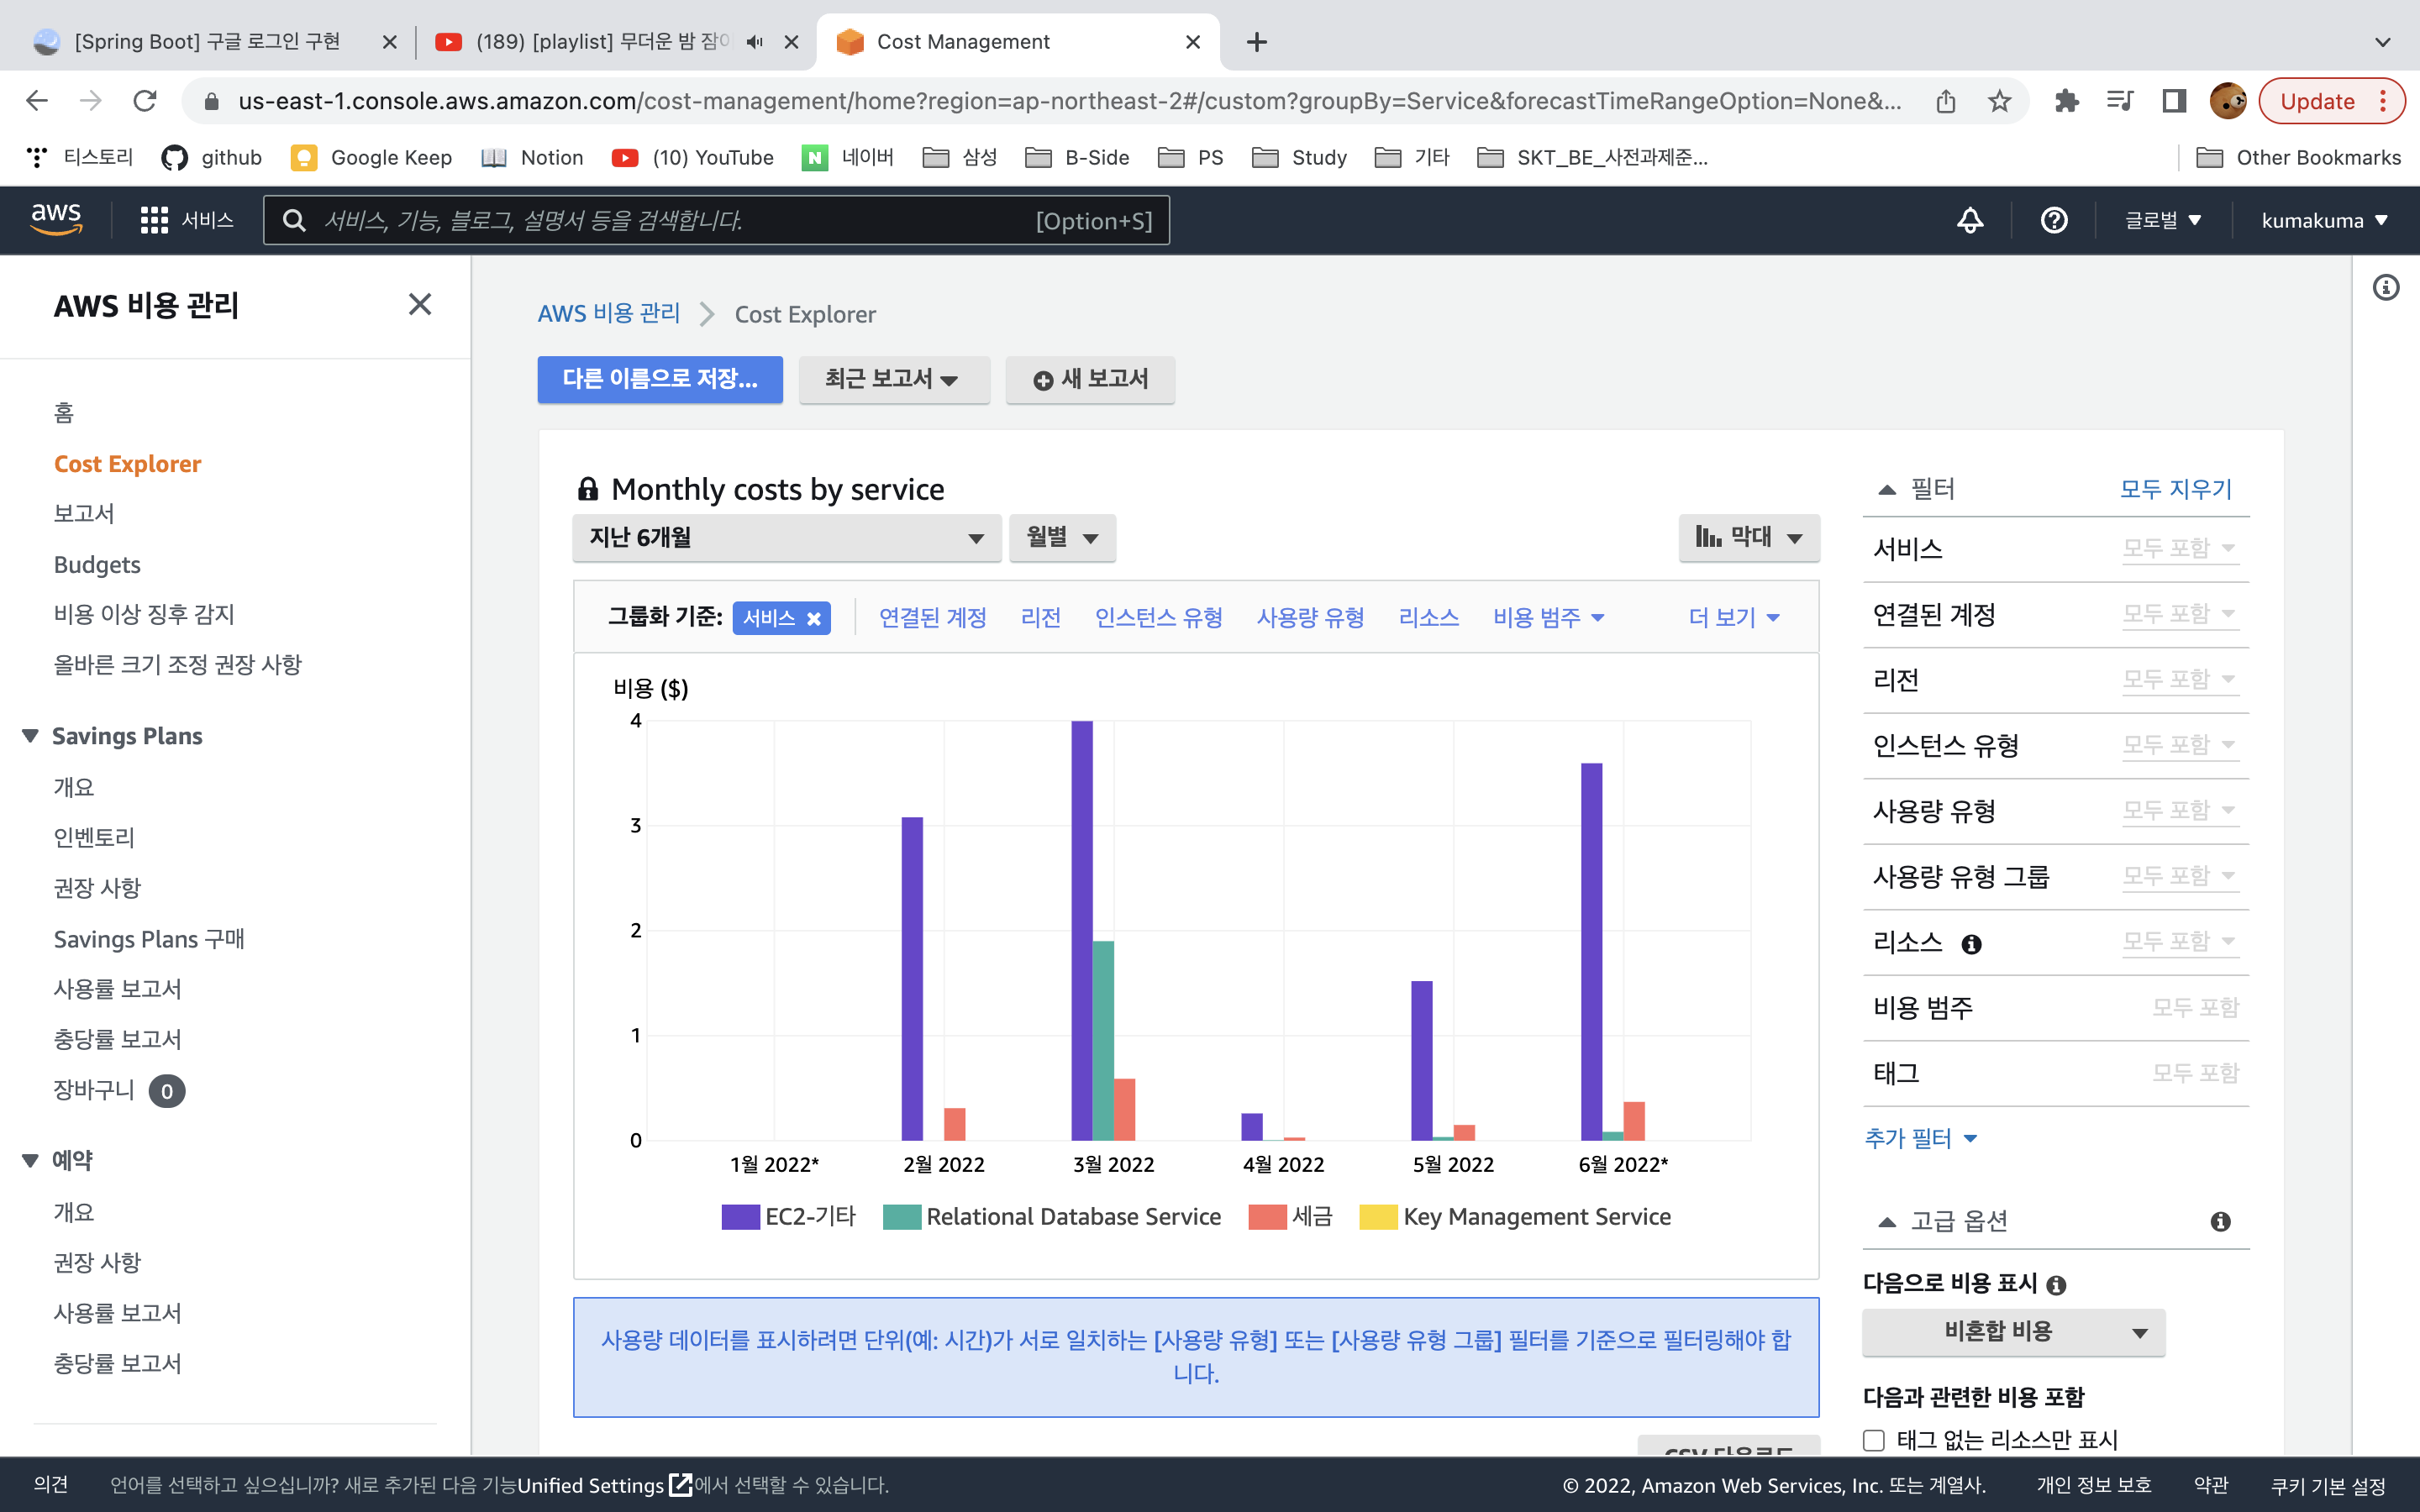2420x1512 pixels.
Task: Open the browser extensions puzzle icon
Action: click(2066, 101)
